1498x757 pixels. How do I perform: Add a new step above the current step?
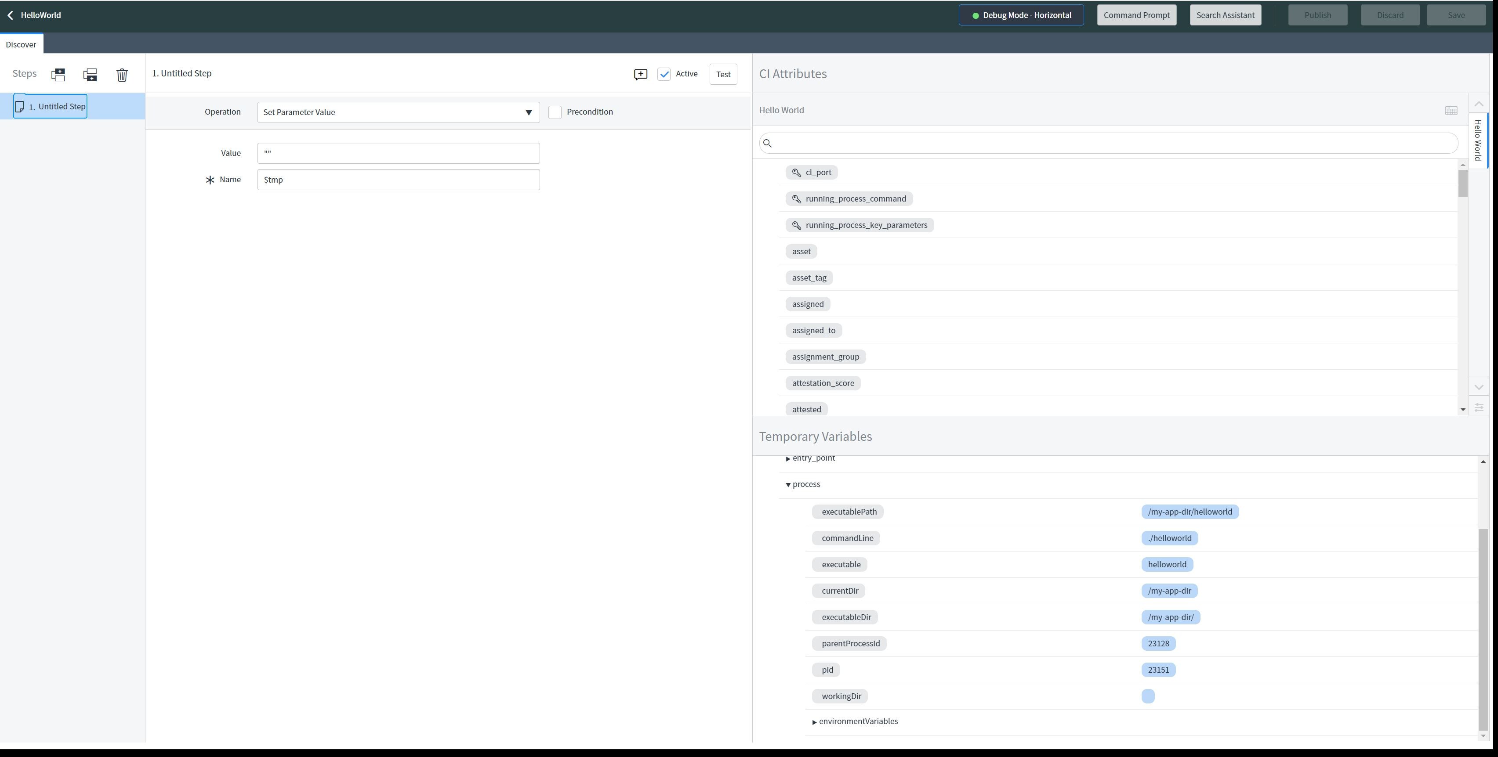[x=58, y=74]
